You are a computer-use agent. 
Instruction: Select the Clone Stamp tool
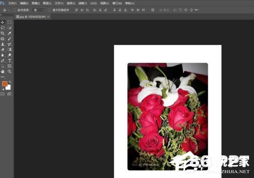pyautogui.click(x=2, y=44)
